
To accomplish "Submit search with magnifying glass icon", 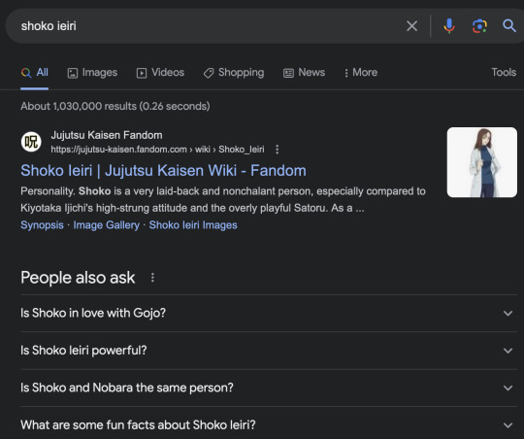I will point(509,26).
